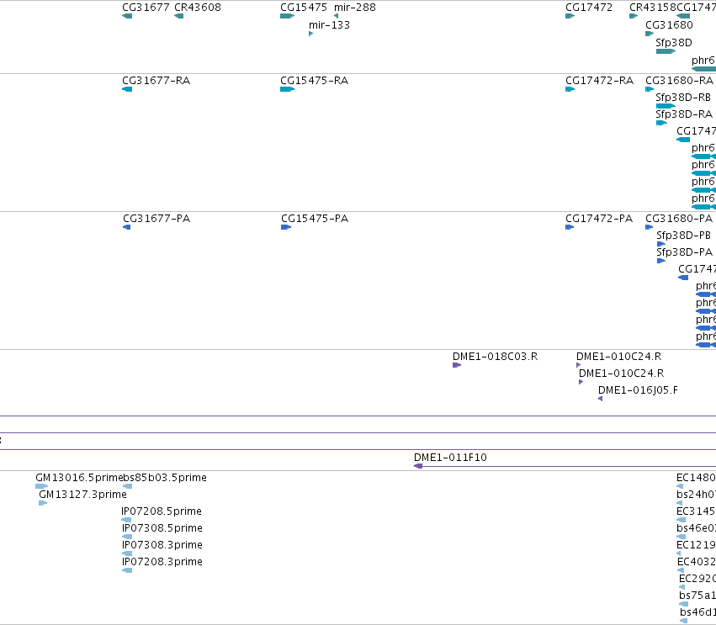Click the DME1-018C03.R label text
The width and height of the screenshot is (716, 625).
pos(495,357)
